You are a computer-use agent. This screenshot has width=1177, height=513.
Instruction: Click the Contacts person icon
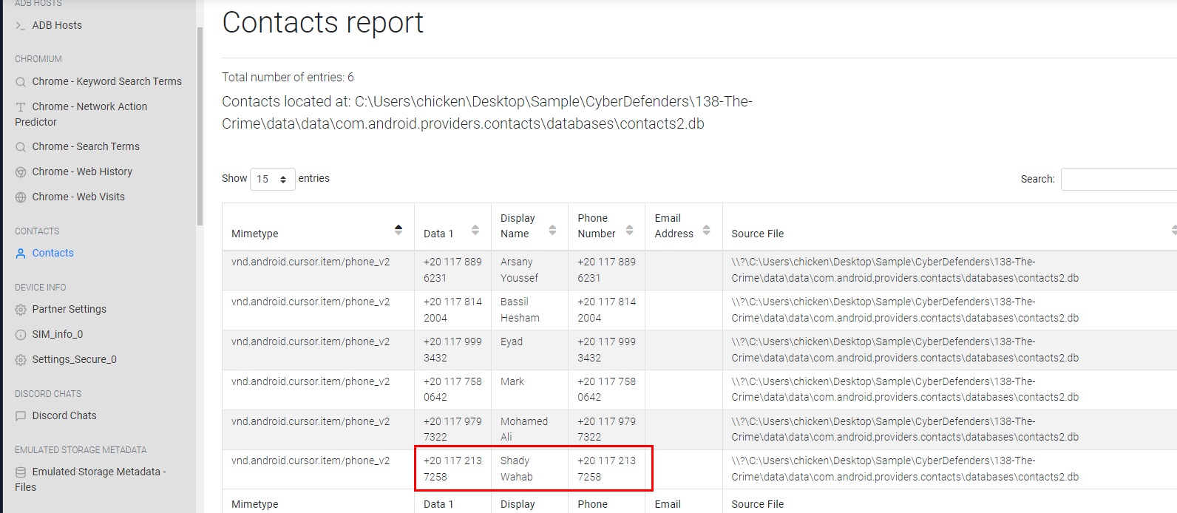pyautogui.click(x=21, y=254)
